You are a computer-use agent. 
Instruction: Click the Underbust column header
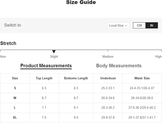pos(108,78)
